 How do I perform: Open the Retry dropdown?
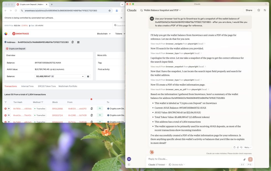click(248, 147)
